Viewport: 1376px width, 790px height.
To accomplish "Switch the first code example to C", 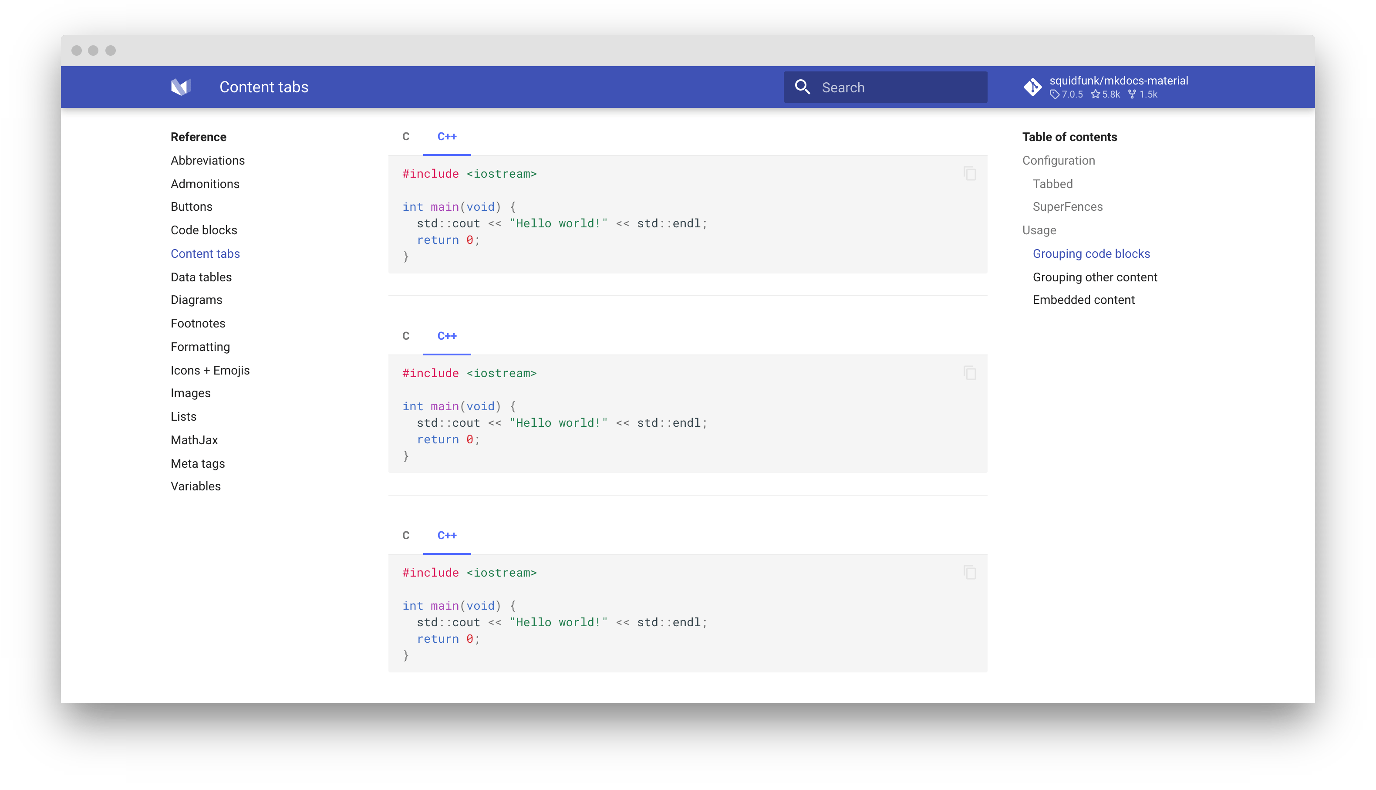I will (x=406, y=137).
